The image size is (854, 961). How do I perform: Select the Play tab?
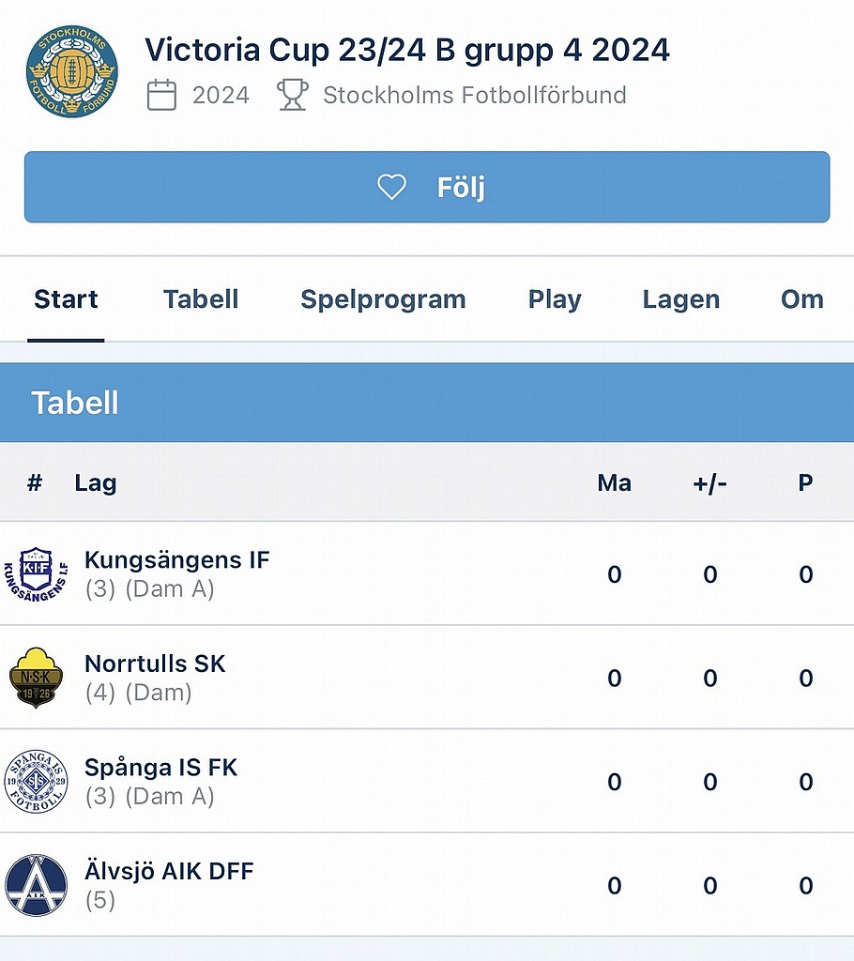[x=555, y=299]
